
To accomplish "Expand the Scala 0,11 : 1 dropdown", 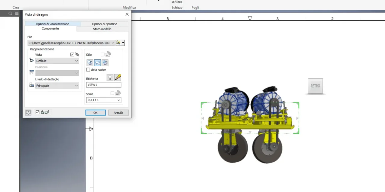I will point(103,100).
